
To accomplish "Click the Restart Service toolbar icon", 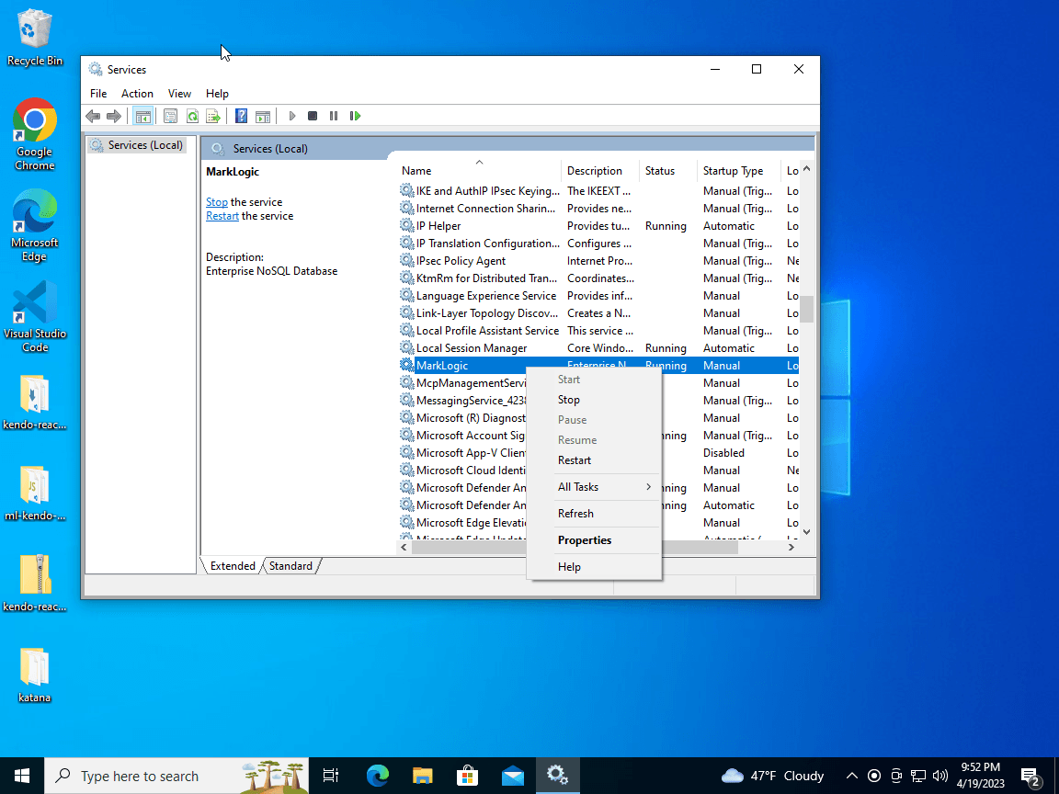I will pos(355,116).
